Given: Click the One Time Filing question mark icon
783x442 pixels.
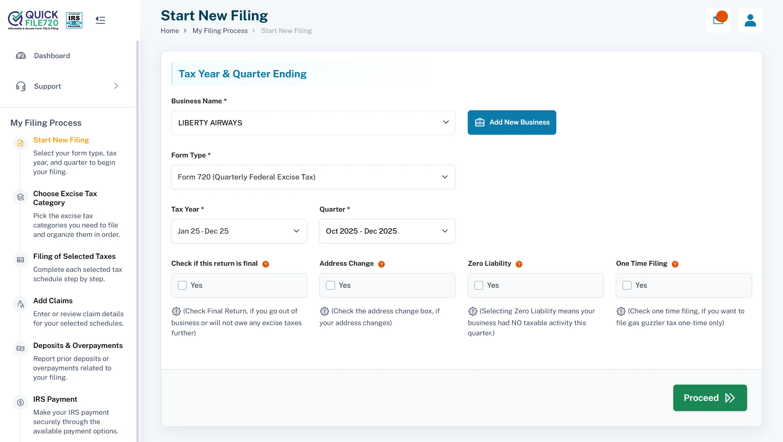Looking at the screenshot, I should (x=675, y=264).
